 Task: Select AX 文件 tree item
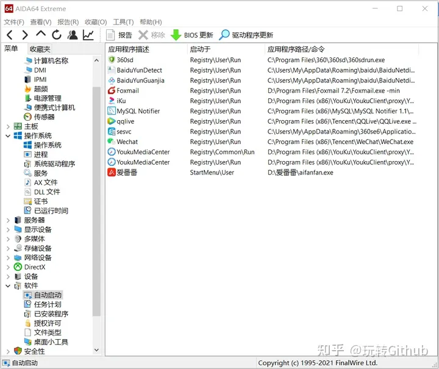[x=41, y=182]
